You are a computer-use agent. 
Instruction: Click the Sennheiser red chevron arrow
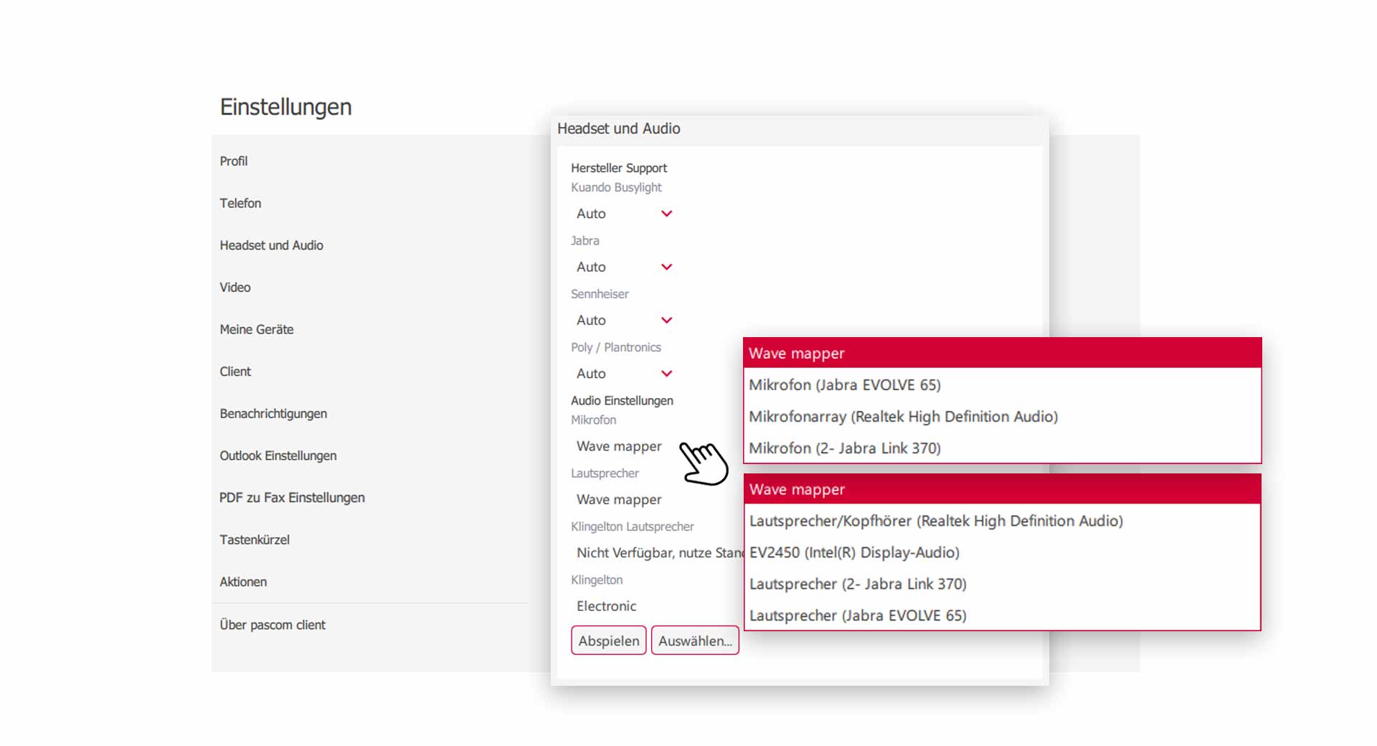click(666, 320)
